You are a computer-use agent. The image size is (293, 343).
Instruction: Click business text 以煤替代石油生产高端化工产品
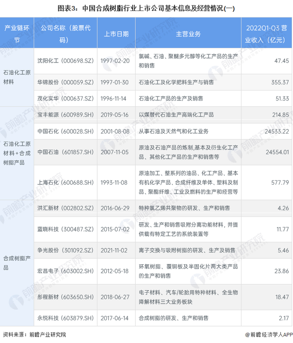[x=176, y=115]
